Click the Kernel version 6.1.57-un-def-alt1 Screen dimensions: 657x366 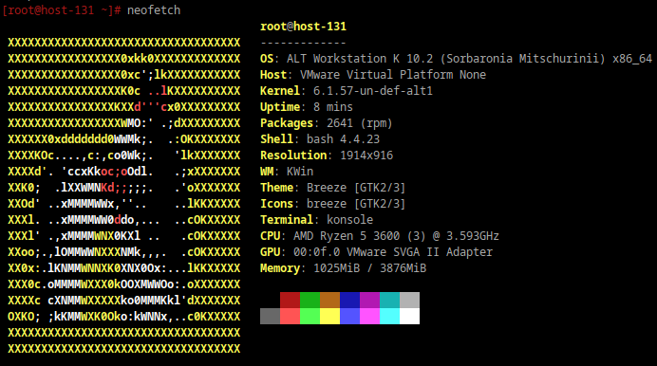point(373,91)
